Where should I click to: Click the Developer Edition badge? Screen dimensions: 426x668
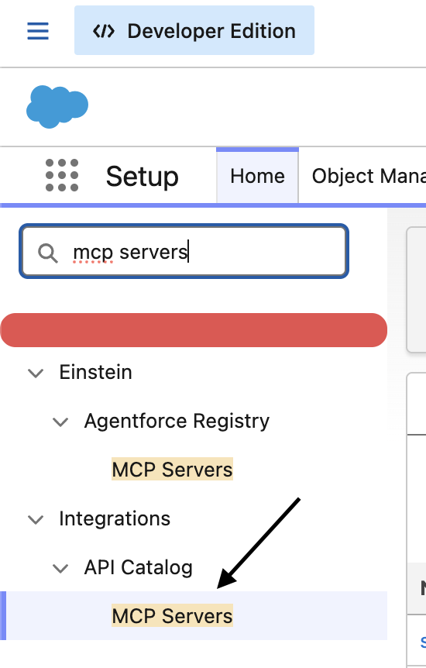(194, 30)
